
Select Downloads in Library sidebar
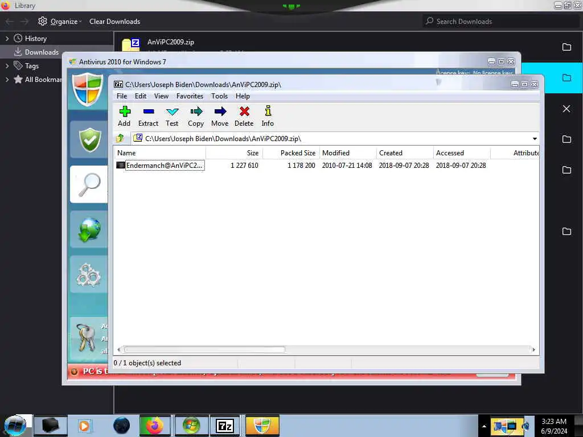36,52
